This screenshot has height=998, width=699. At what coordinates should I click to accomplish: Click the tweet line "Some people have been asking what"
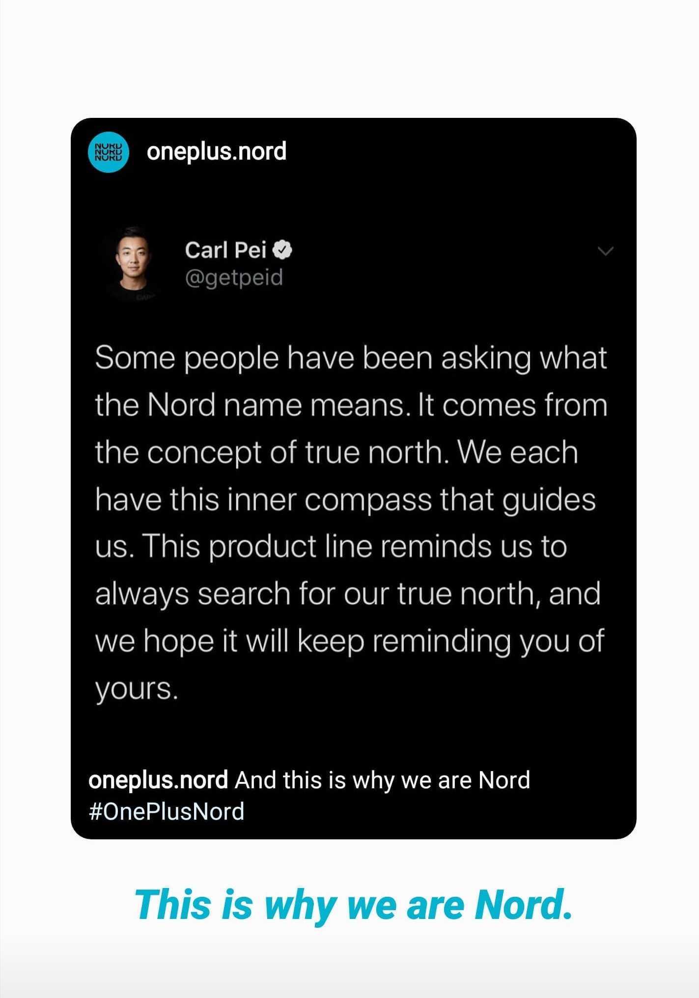(351, 358)
